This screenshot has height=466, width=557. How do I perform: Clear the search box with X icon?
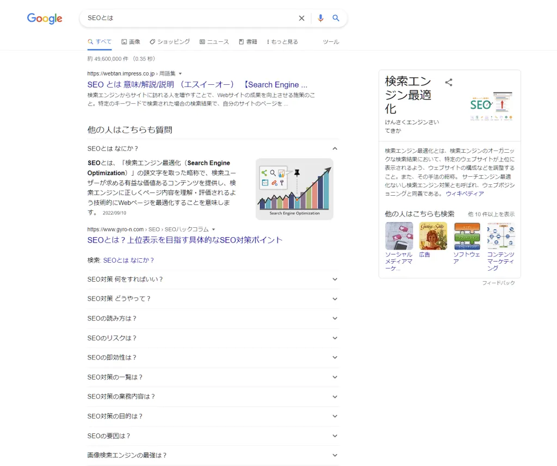[x=301, y=18]
